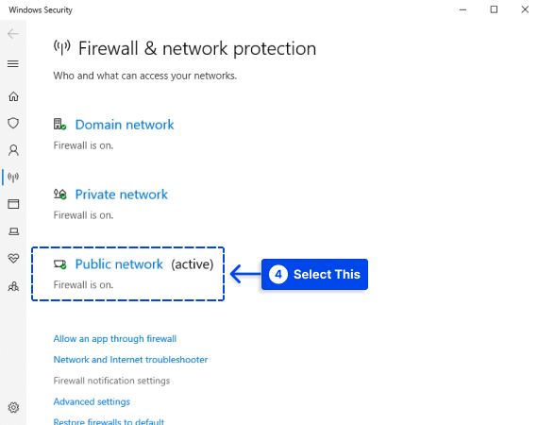
Task: Click Restore firewalls to default
Action: [109, 421]
